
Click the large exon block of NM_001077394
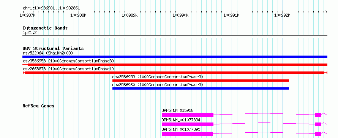tap(188, 124)
